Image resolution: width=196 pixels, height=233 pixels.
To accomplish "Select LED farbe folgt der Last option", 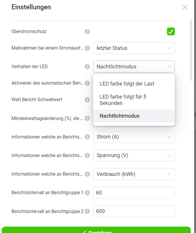I will (x=127, y=84).
